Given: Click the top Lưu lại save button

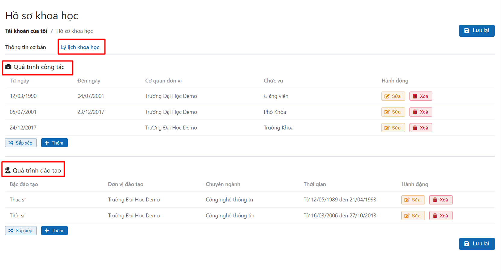Looking at the screenshot, I should coord(477,31).
